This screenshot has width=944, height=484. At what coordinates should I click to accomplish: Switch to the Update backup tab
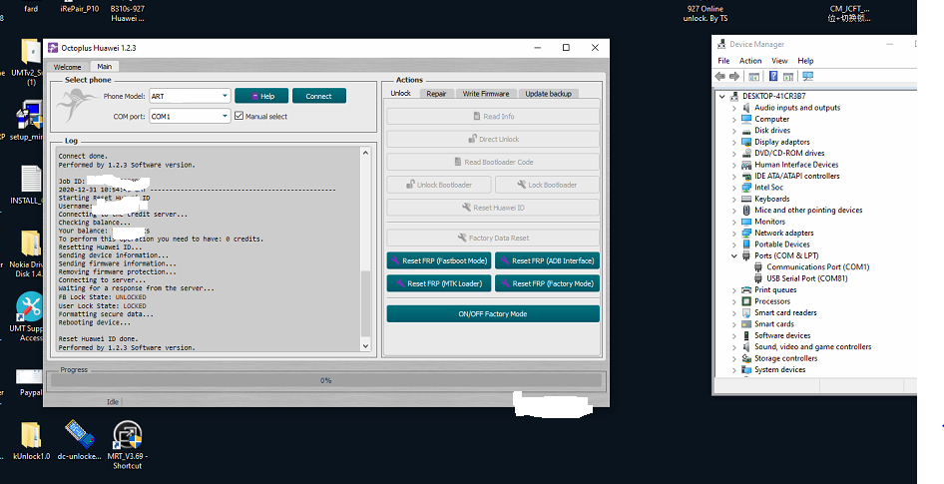(x=548, y=94)
